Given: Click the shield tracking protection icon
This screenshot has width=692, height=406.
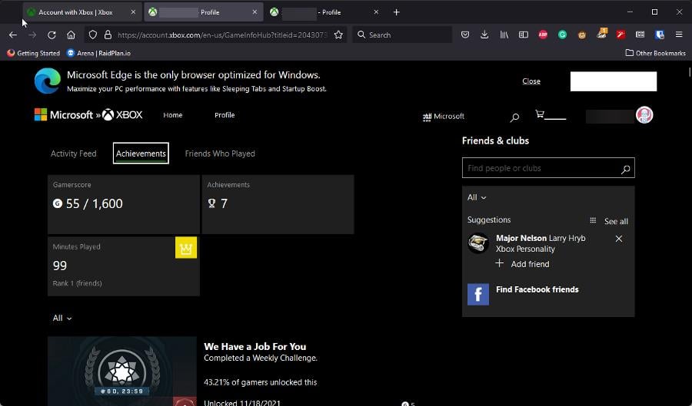Looking at the screenshot, I should point(93,35).
